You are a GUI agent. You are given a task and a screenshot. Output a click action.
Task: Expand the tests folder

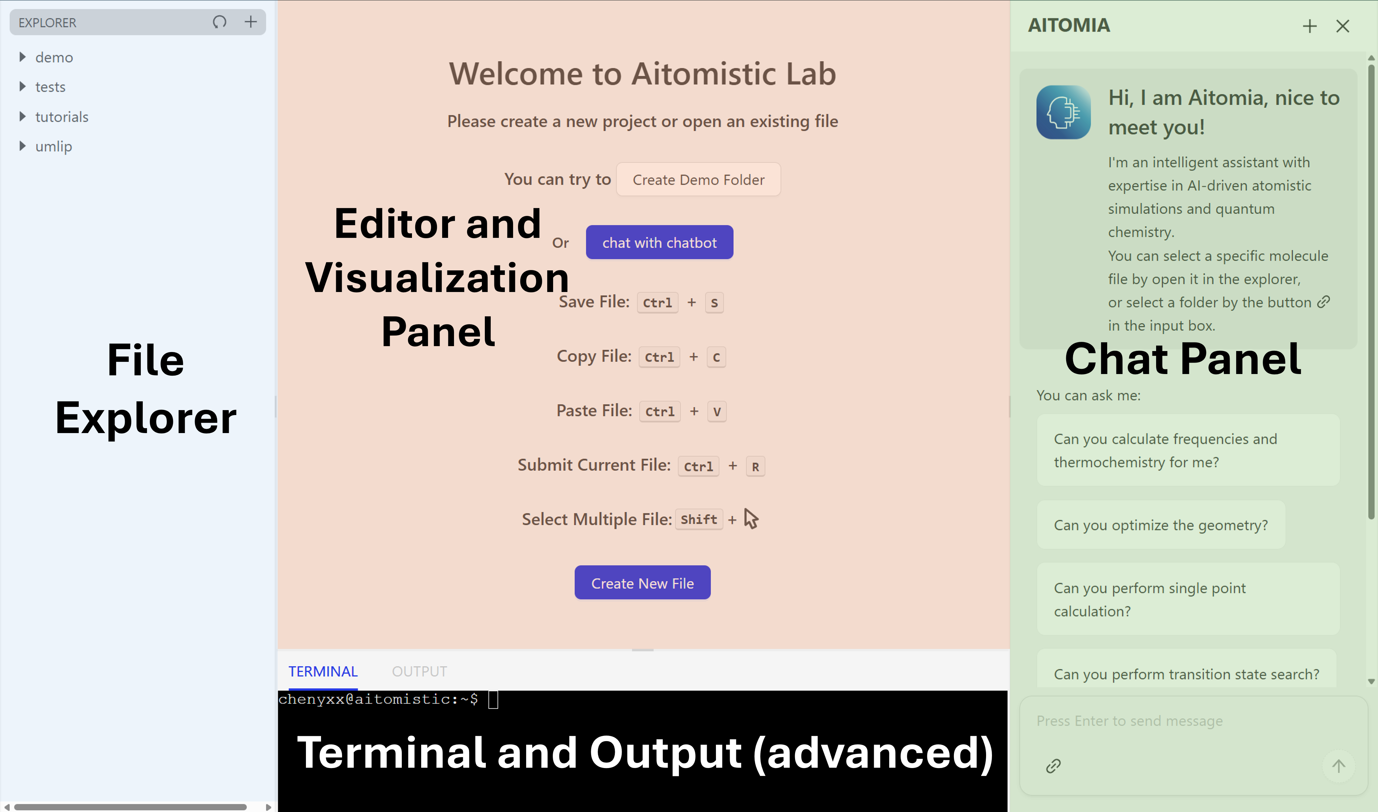pos(23,87)
